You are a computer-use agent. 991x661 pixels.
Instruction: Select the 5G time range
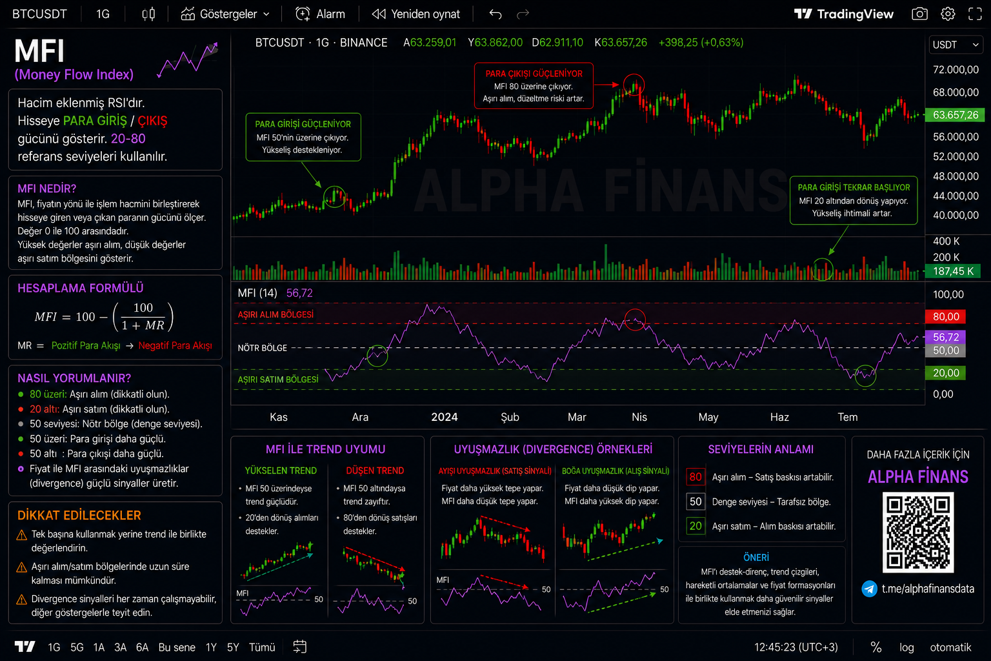coord(77,647)
